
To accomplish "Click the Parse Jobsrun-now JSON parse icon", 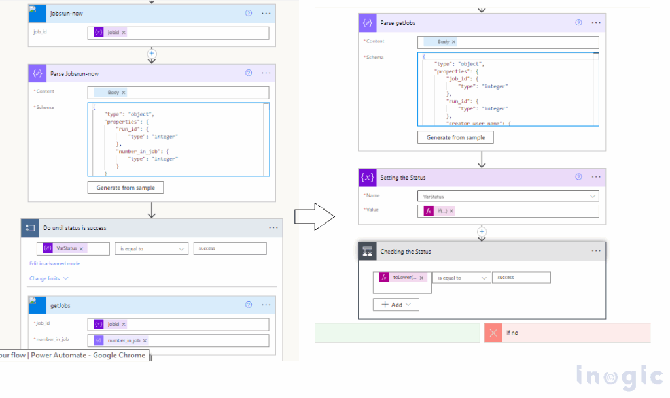I will click(x=37, y=73).
